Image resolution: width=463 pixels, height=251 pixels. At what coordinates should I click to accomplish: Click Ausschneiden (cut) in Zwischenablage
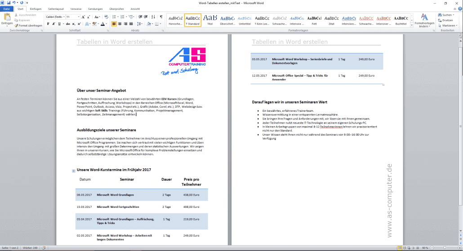(x=25, y=15)
